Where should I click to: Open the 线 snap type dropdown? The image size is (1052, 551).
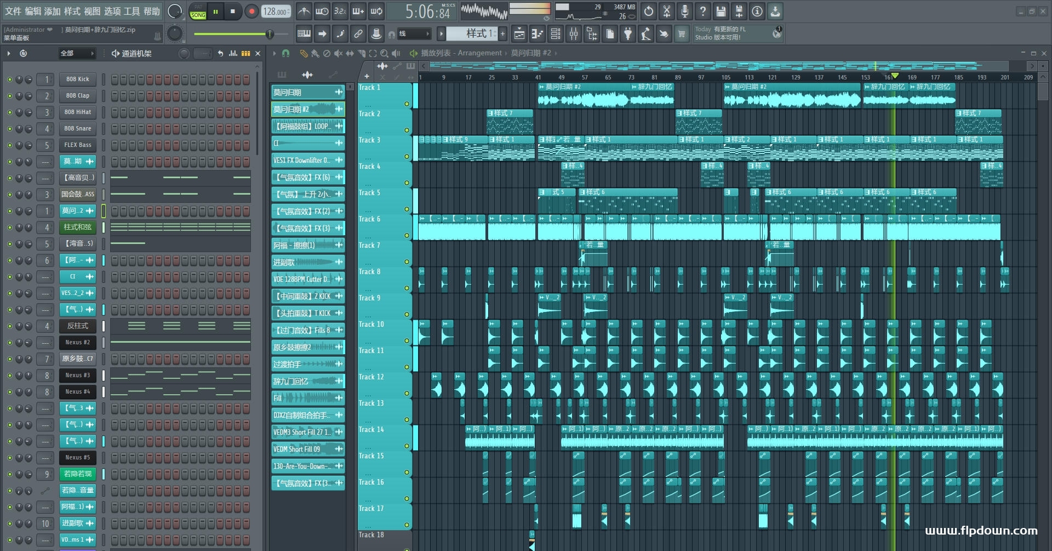click(413, 34)
